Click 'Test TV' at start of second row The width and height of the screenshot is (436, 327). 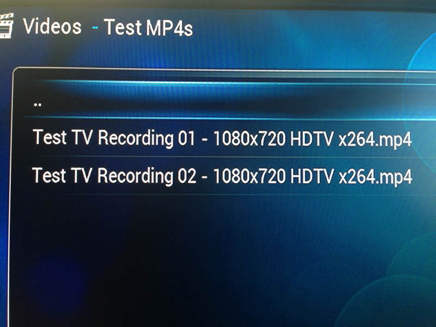coord(62,175)
